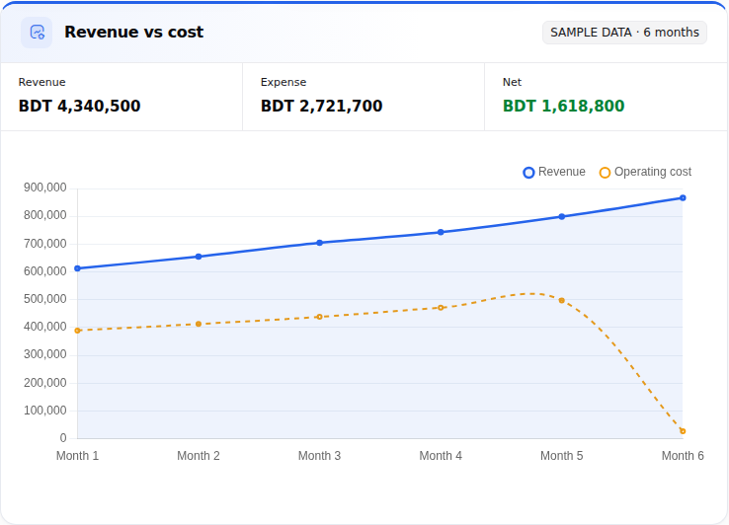The image size is (729, 525).
Task: Click the Month 5 axis label
Action: (562, 456)
